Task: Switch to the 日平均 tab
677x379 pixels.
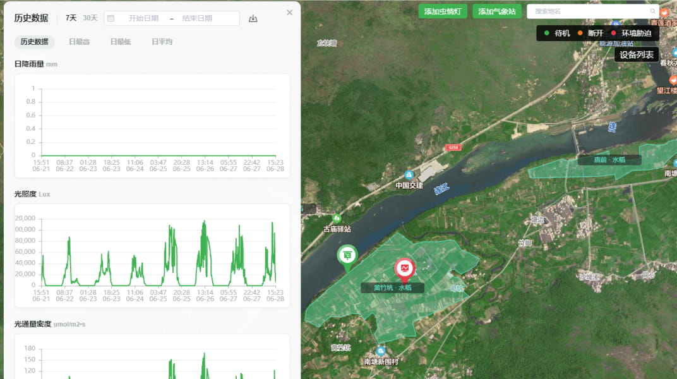Action: coord(162,42)
